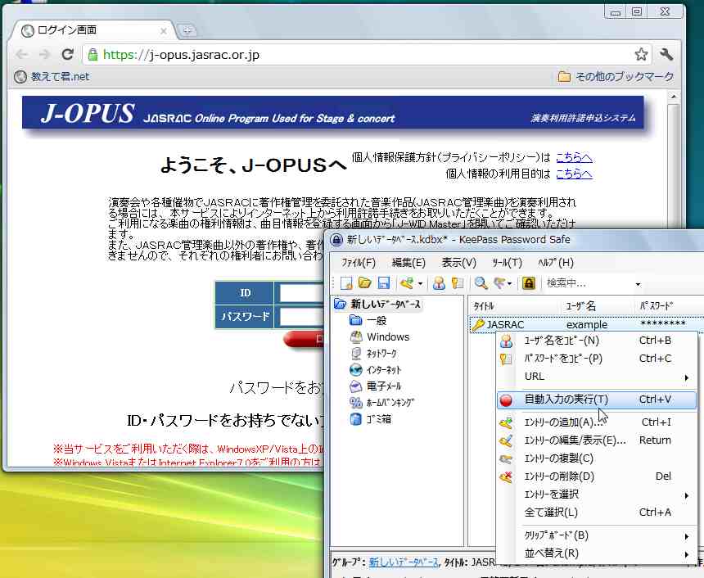Save the database using the floppy disk icon
704x578 pixels.
[383, 283]
